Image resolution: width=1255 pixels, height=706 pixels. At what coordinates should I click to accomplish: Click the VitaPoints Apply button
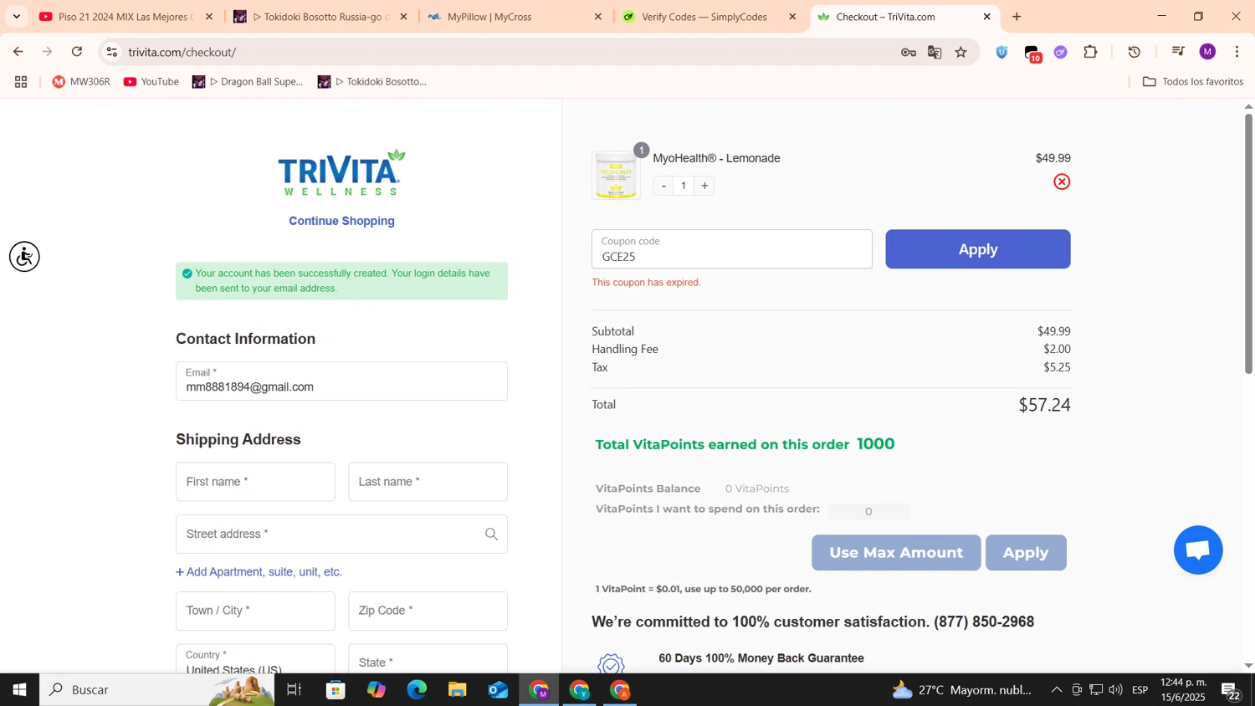(1026, 553)
